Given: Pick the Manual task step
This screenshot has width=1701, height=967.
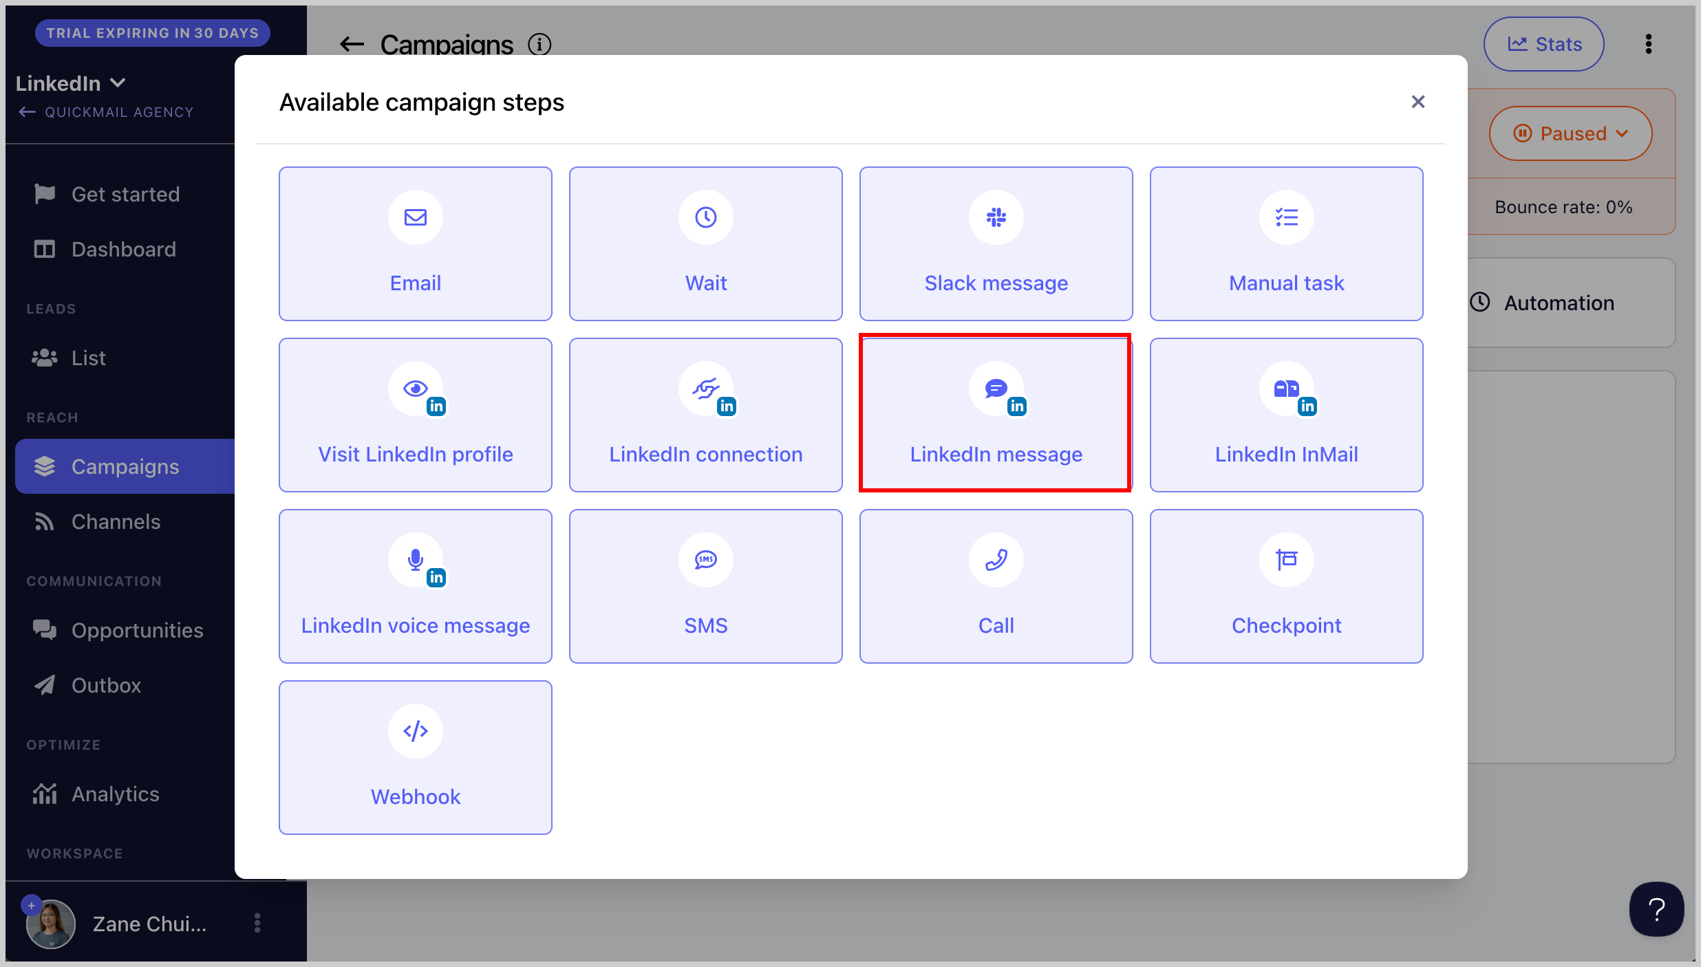Looking at the screenshot, I should coord(1287,243).
